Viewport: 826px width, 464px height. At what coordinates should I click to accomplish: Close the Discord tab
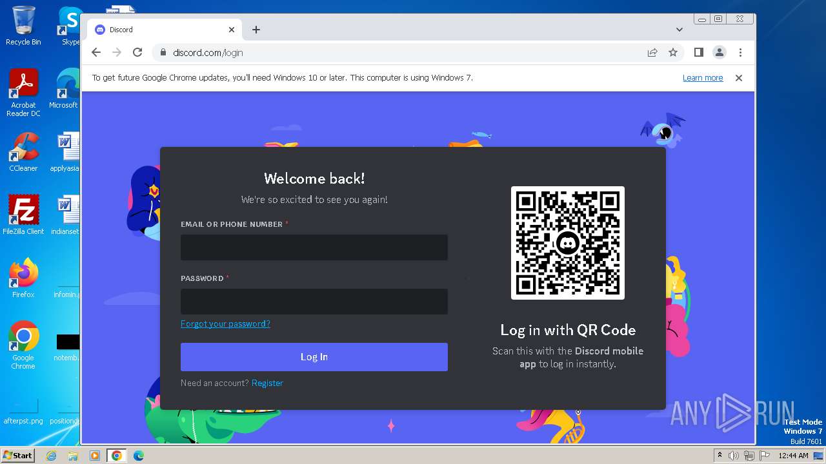232,30
